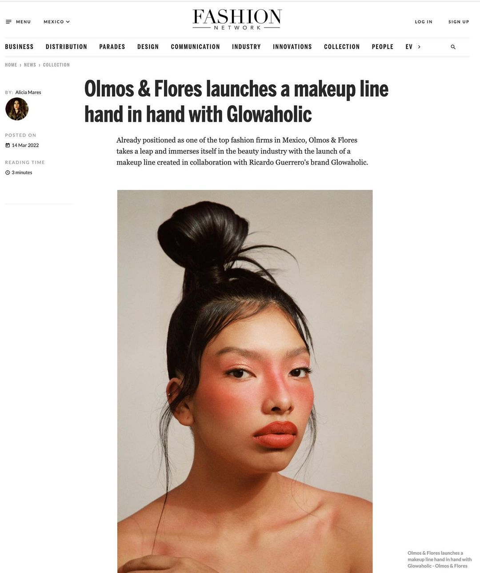The image size is (480, 573).
Task: Click the clock icon by 3 minutes
Action: coord(8,172)
